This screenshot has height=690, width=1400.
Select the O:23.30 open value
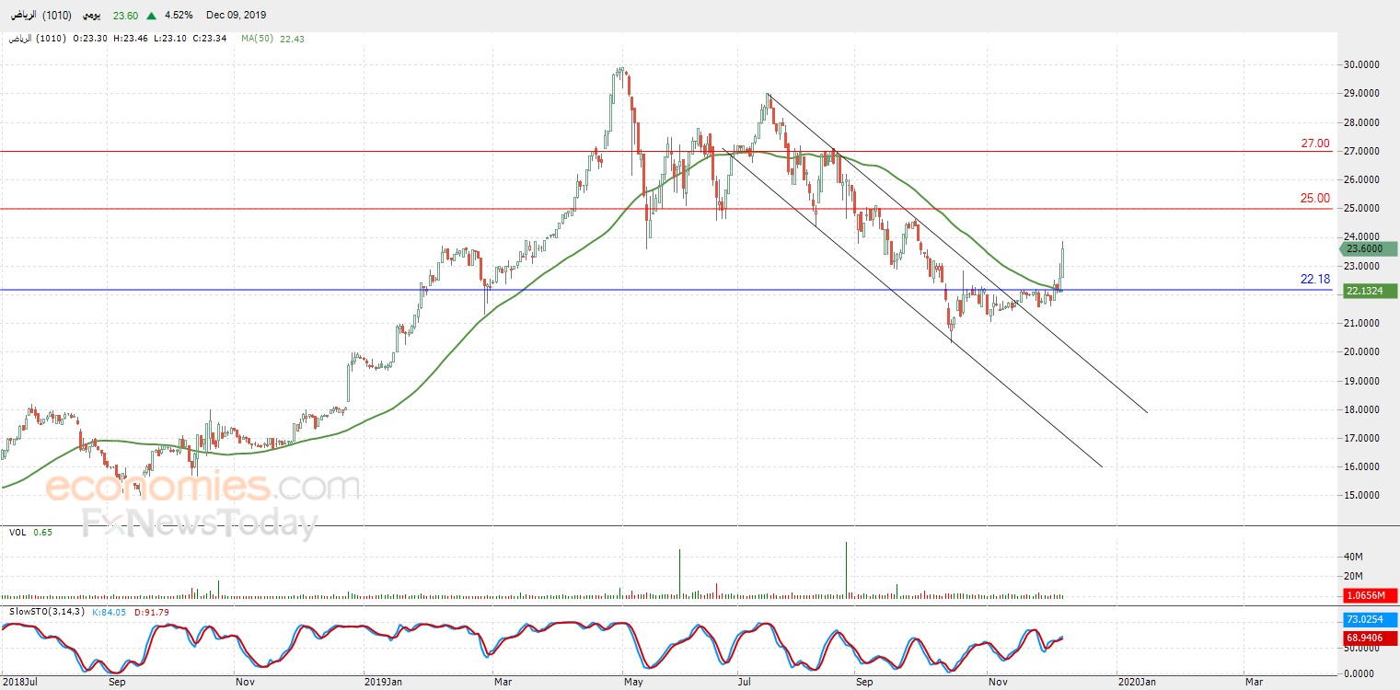89,39
